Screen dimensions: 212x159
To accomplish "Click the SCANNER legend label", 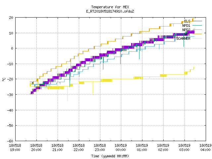I will pyautogui.click(x=183, y=38).
